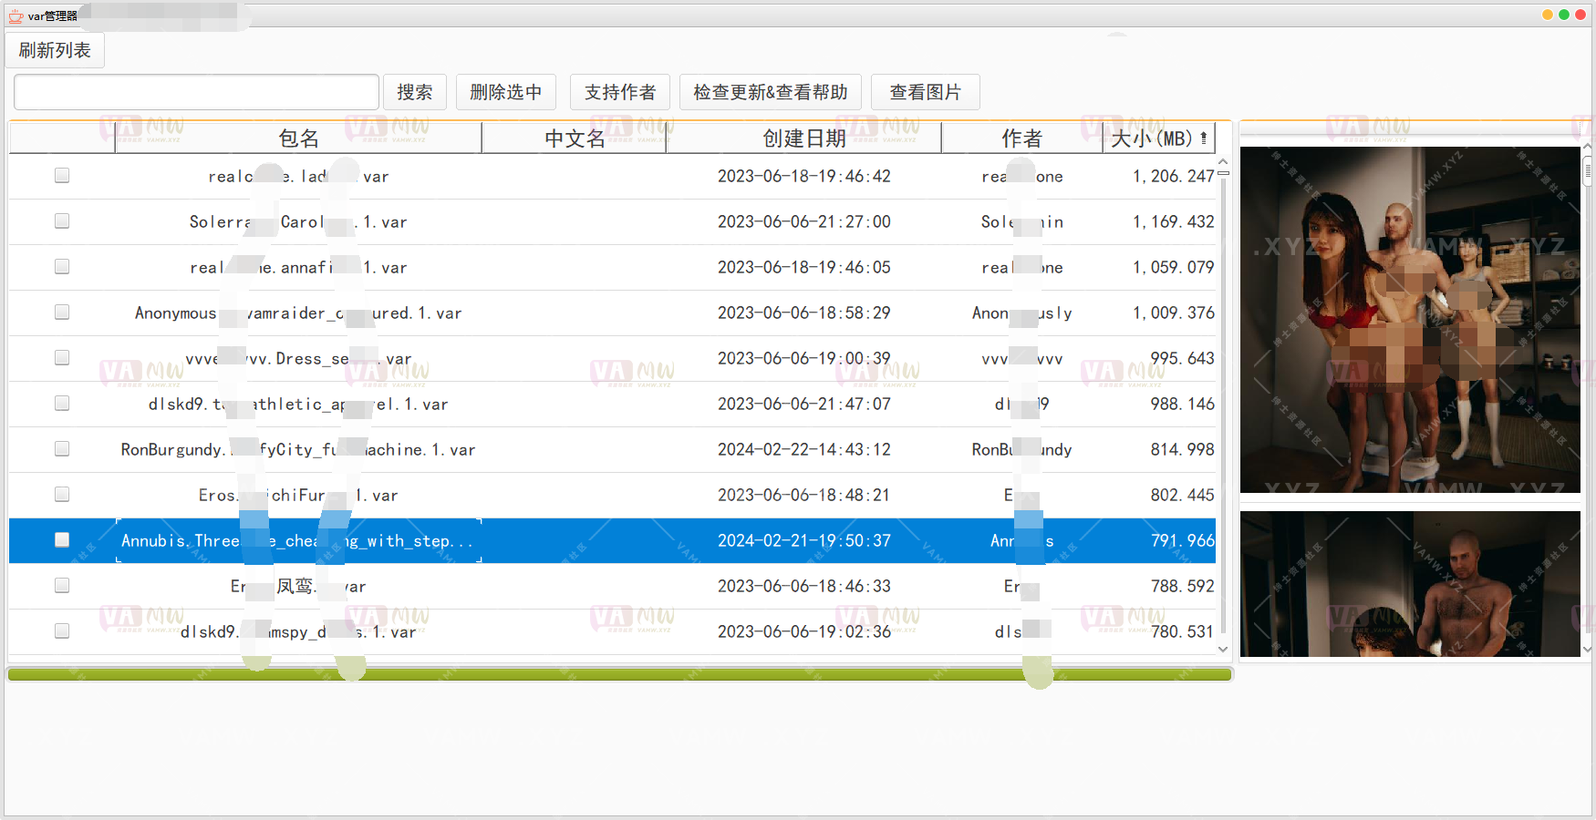Click 删除选中 to delete selected items
1596x820 pixels.
point(506,91)
